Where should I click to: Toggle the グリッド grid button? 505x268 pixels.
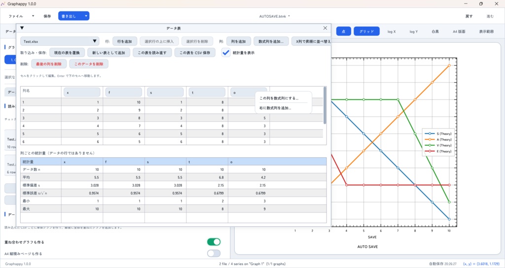[366, 31]
